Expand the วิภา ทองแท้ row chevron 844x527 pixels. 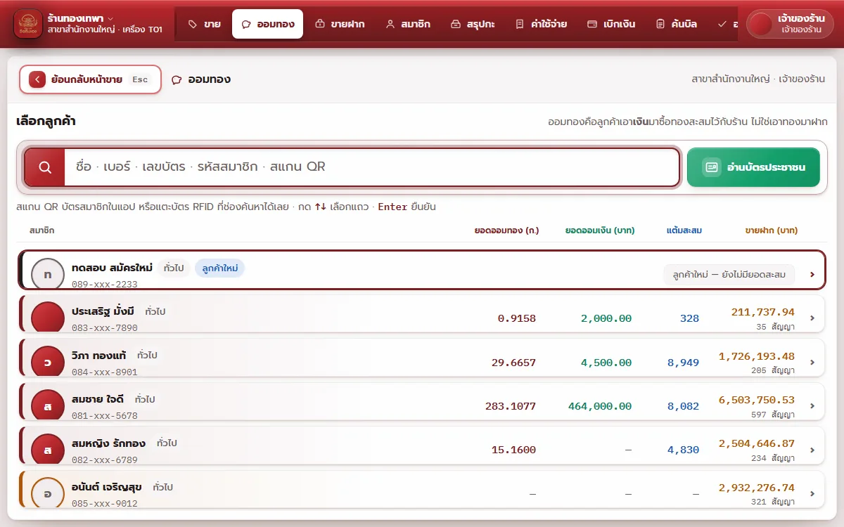pyautogui.click(x=812, y=363)
